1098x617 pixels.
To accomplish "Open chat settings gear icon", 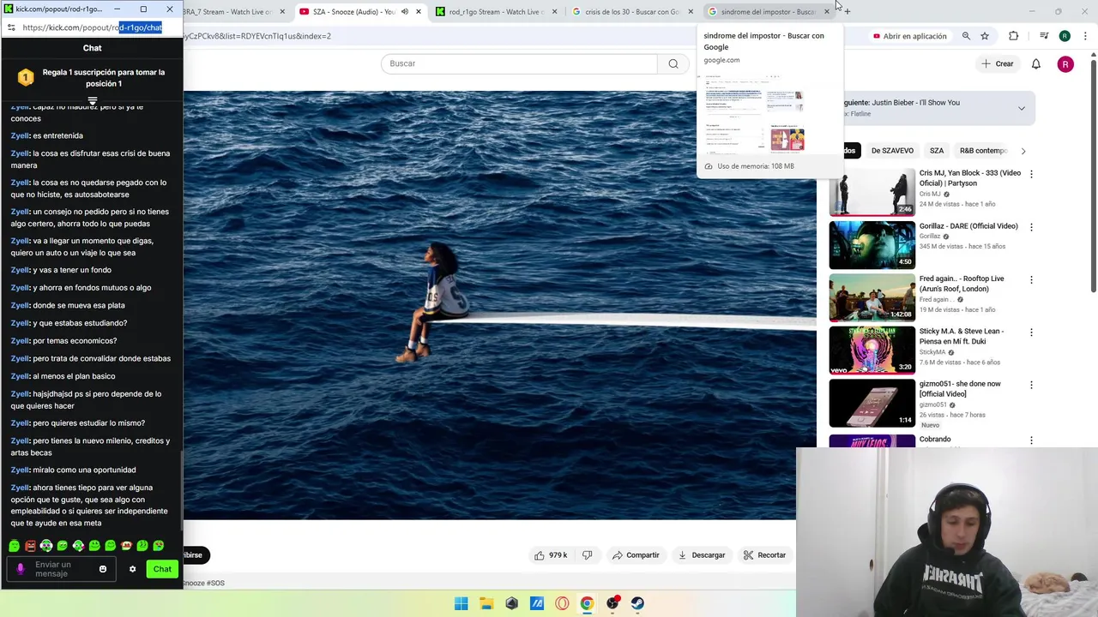I will click(132, 569).
